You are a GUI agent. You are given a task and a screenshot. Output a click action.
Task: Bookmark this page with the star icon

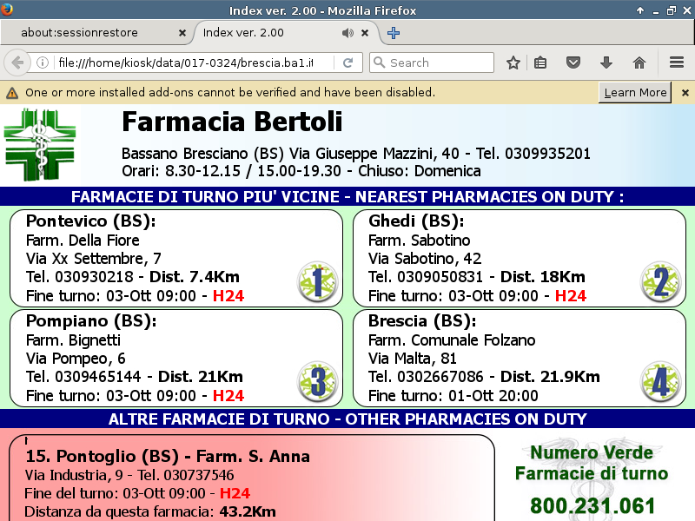[513, 63]
